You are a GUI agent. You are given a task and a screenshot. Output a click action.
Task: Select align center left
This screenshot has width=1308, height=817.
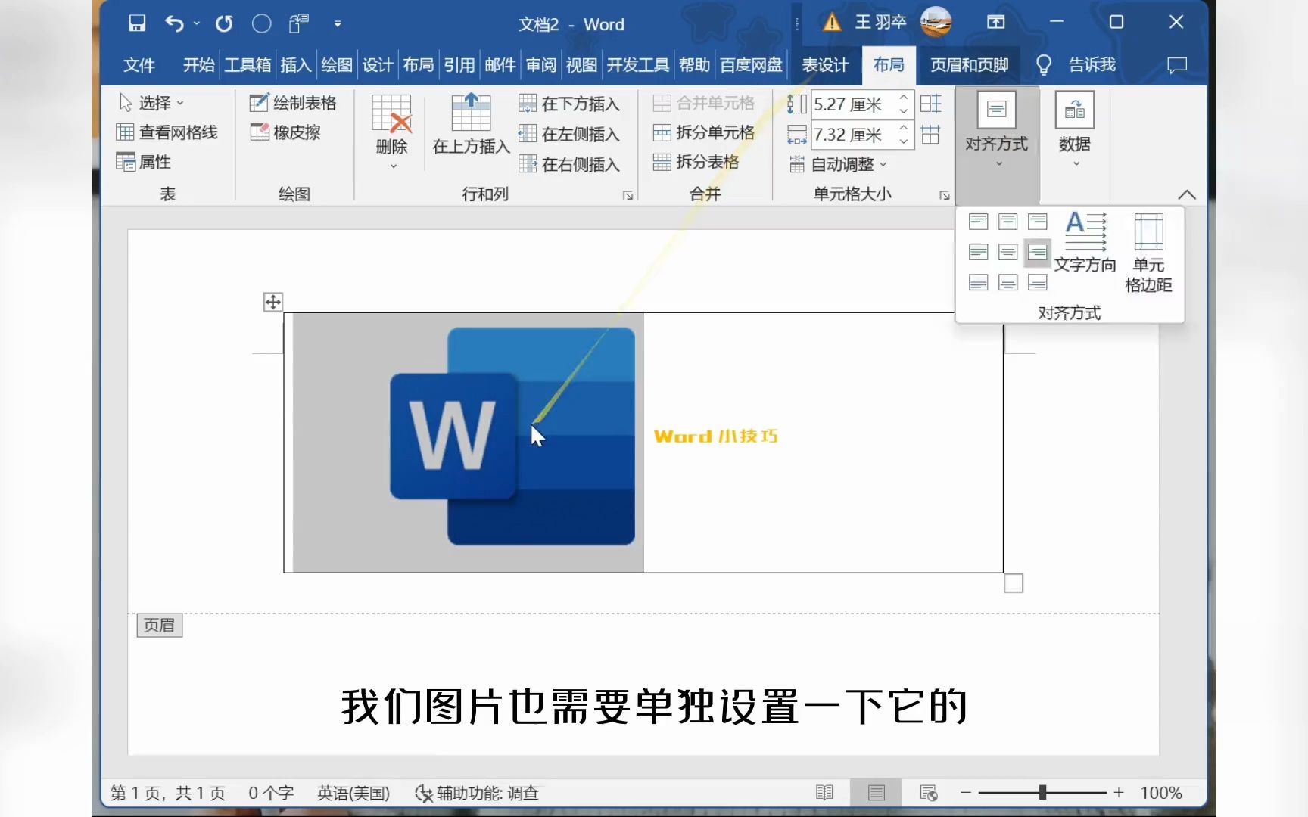[x=978, y=252]
